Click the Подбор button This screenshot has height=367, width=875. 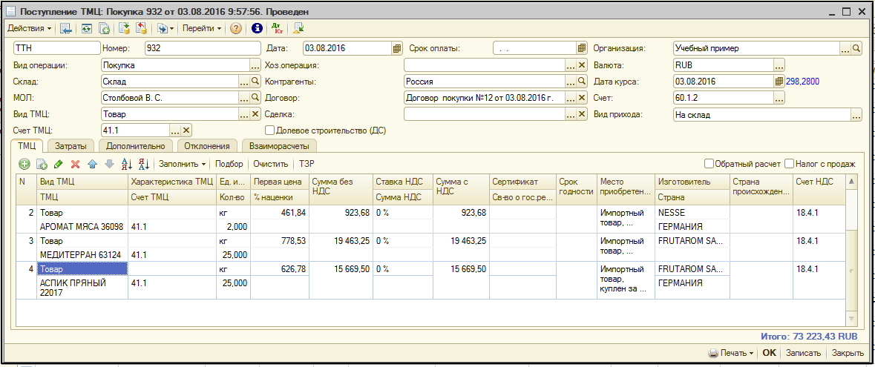coord(229,164)
